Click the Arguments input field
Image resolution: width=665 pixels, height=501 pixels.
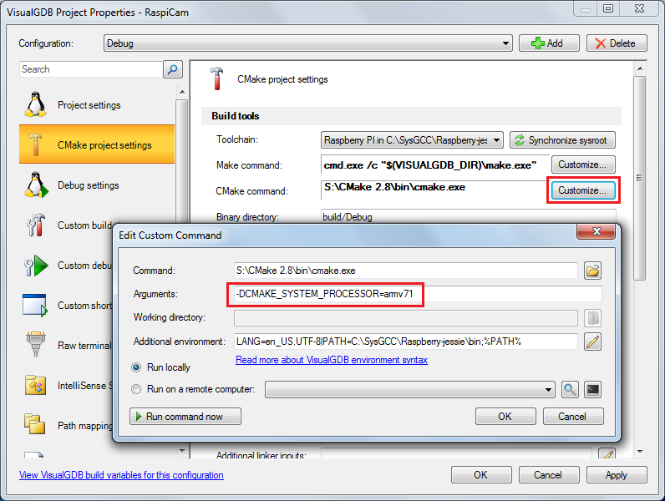tap(418, 294)
